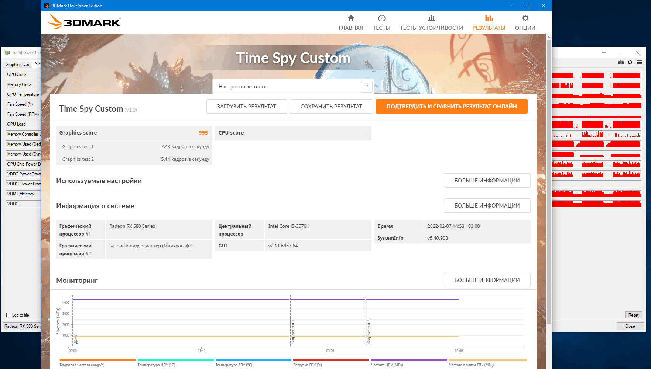Click ПОДТВЕРДИТЬ И СРАВНИТЬ РЕЗУЛЬТАТ ОНЛАЙН
Screen dimensions: 651x369
point(452,107)
